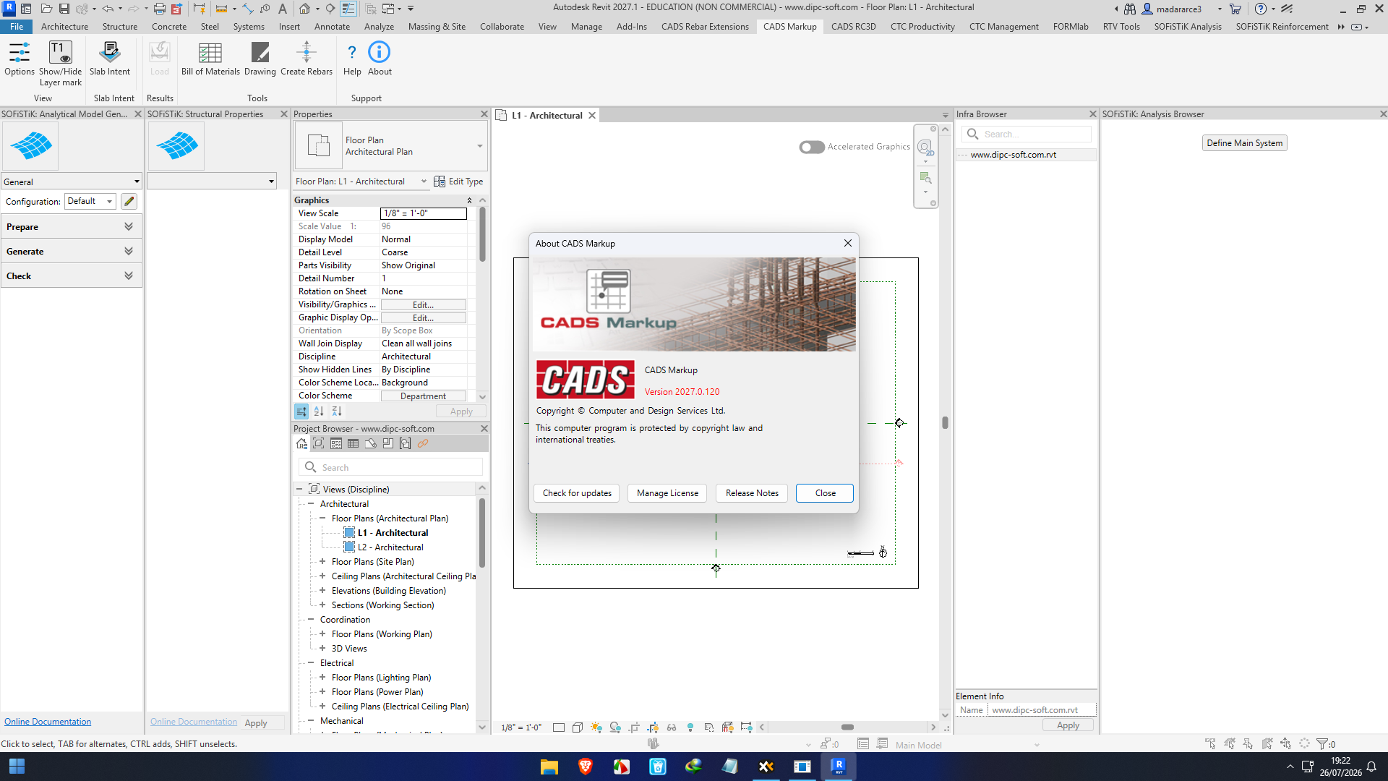The height and width of the screenshot is (781, 1388).
Task: Expand Elevations (Building Elevation) node
Action: click(322, 591)
